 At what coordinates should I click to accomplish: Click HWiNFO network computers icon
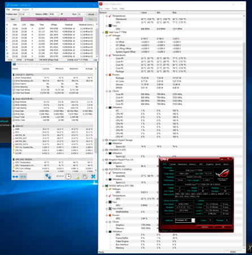[x=48, y=177]
